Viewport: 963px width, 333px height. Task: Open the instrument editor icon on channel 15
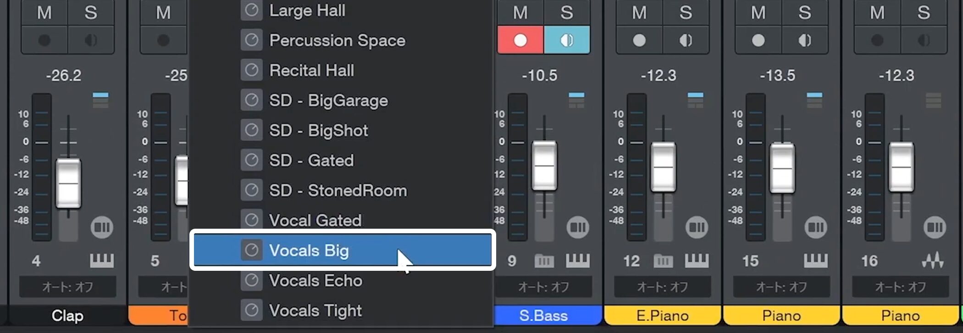click(815, 261)
